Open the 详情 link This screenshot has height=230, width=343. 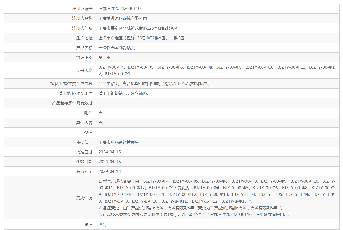coord(102,225)
